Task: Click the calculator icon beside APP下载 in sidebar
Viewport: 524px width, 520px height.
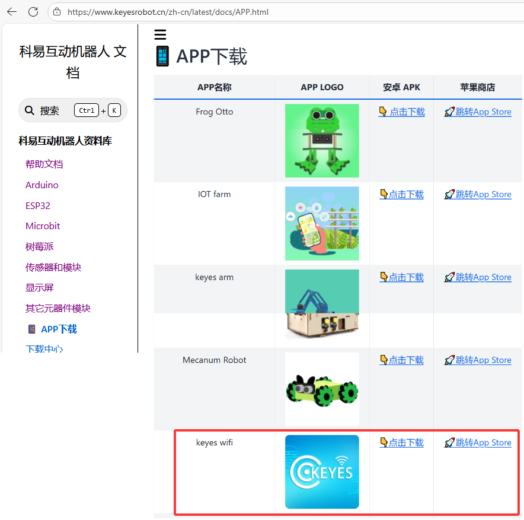Action: coord(32,329)
